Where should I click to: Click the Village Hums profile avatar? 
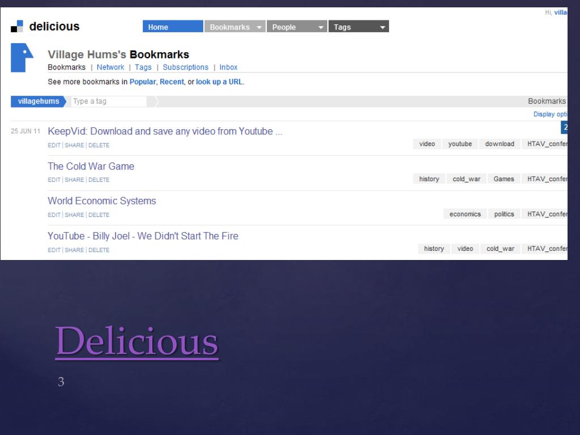(22, 58)
